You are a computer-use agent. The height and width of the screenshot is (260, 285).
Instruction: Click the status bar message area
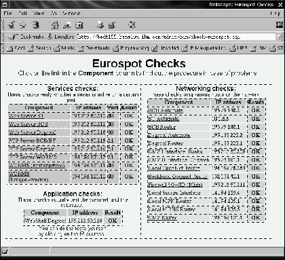[x=166, y=251]
